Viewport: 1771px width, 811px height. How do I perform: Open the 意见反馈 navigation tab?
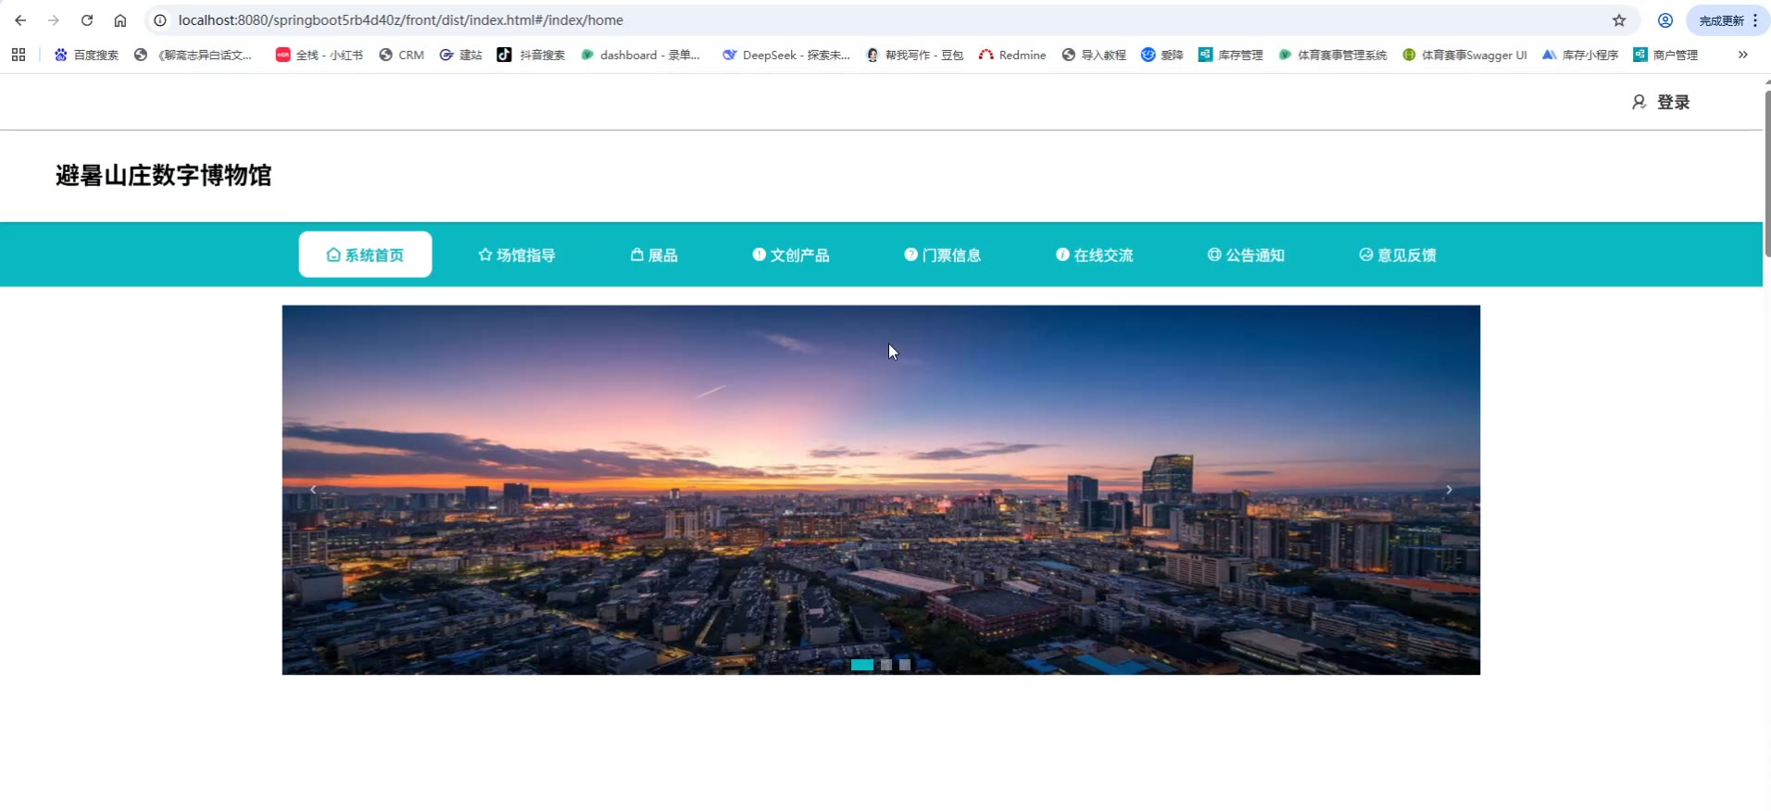tap(1398, 255)
